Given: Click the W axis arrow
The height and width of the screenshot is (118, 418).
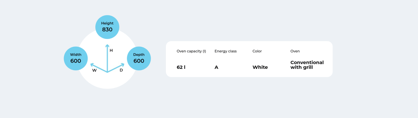Looking at the screenshot, I should [x=99, y=68].
